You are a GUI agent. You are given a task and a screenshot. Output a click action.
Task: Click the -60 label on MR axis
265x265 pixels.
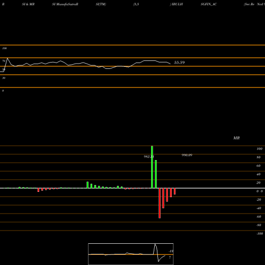pos(259,217)
